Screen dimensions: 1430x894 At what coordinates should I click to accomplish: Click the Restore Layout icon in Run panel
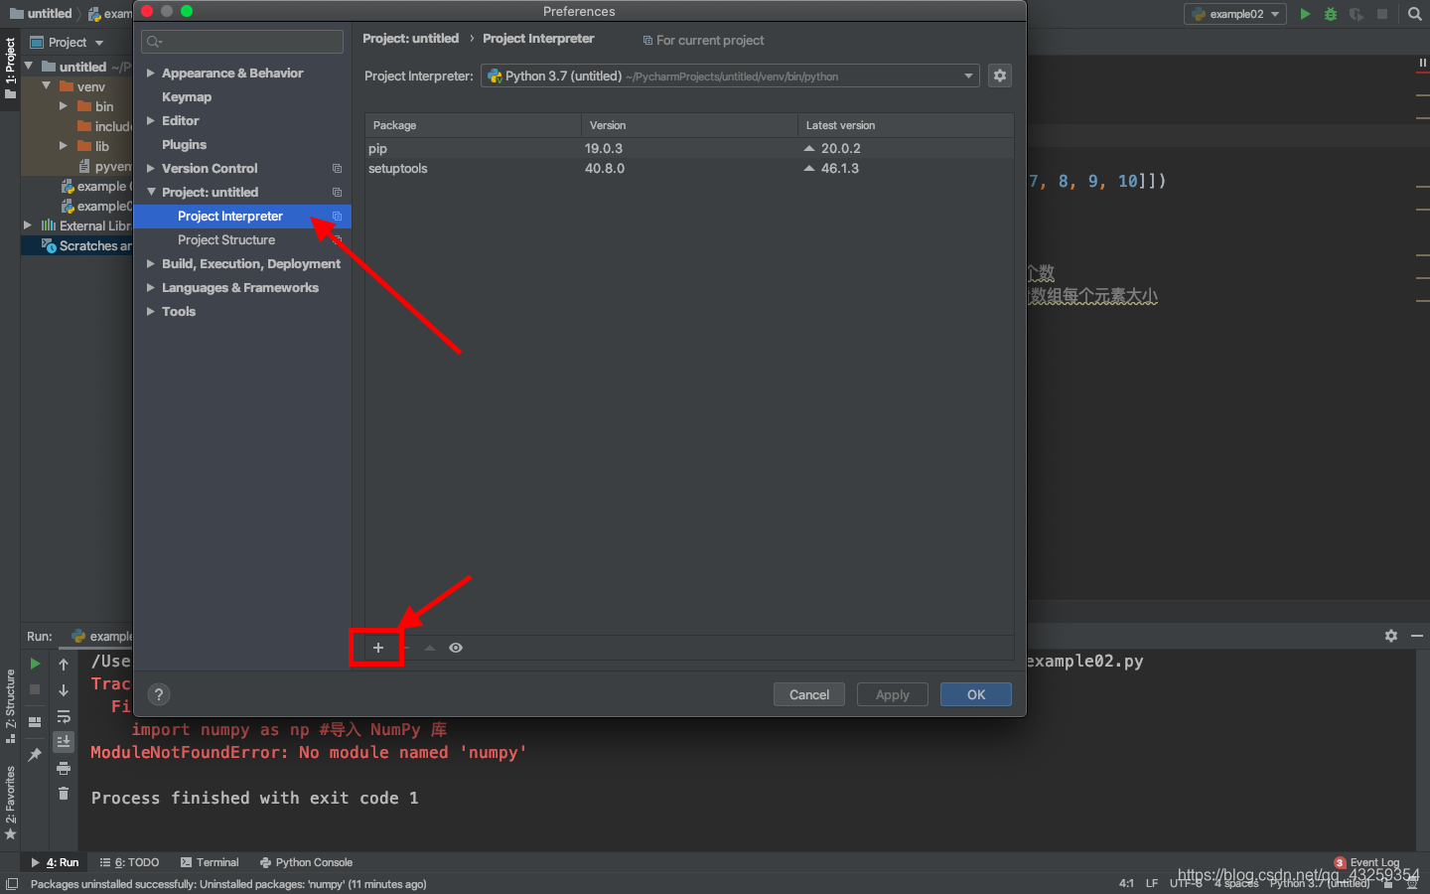click(35, 721)
